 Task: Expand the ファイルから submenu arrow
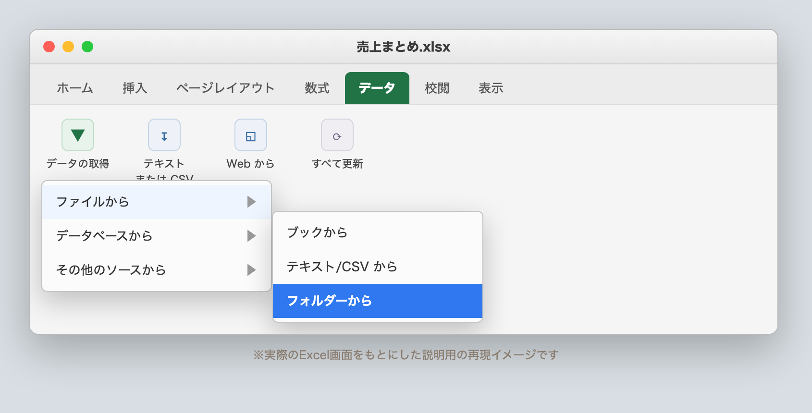(251, 202)
